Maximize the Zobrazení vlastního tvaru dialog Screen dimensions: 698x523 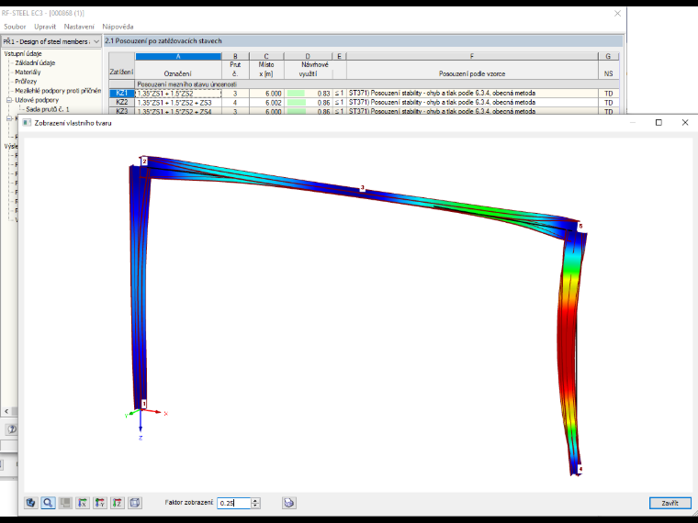pos(659,122)
